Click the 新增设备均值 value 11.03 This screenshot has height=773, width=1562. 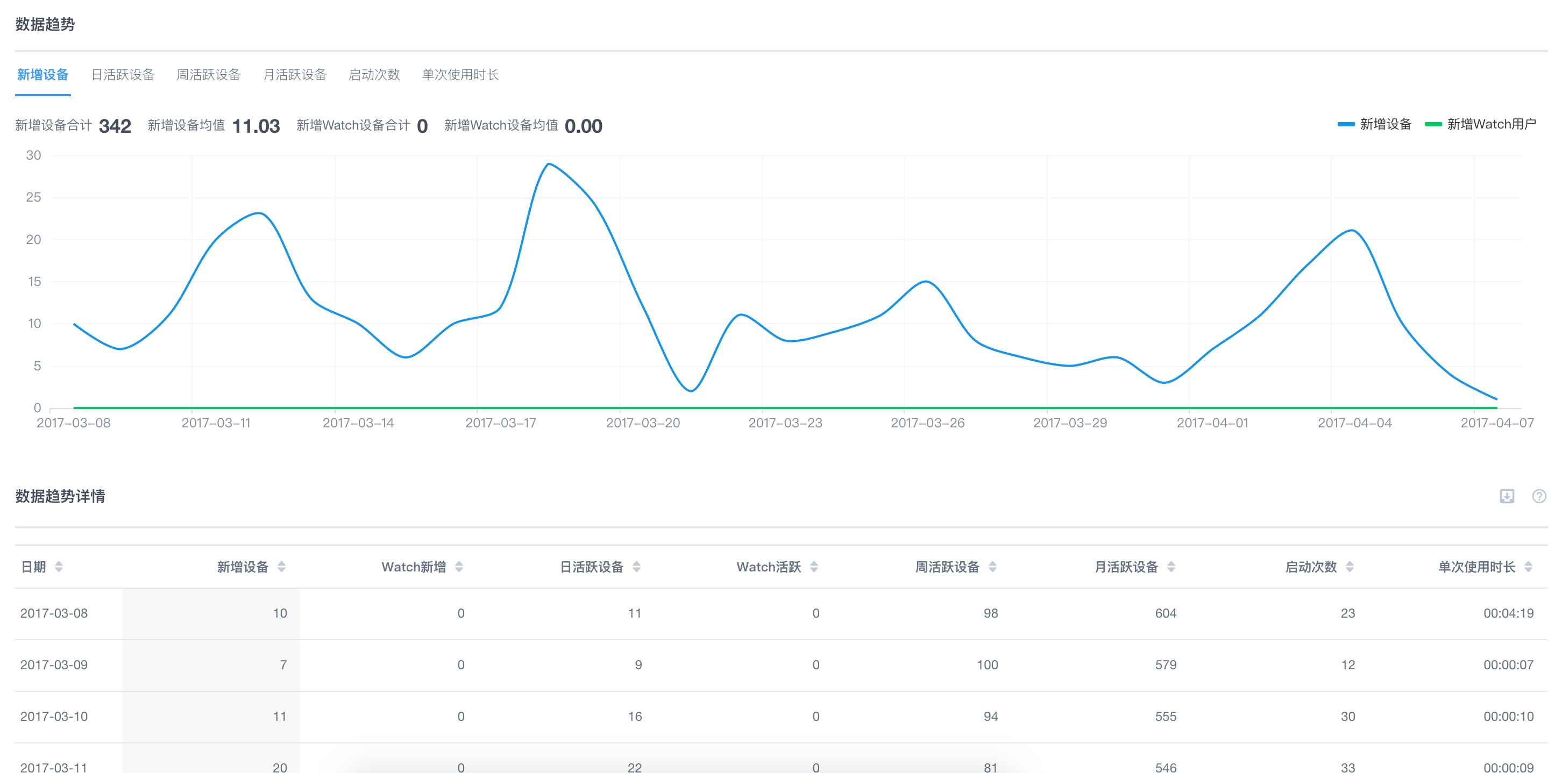pos(255,126)
